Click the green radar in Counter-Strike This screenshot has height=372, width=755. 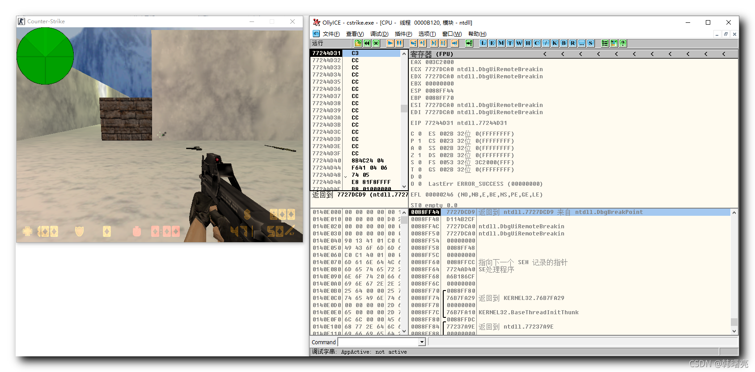click(45, 56)
